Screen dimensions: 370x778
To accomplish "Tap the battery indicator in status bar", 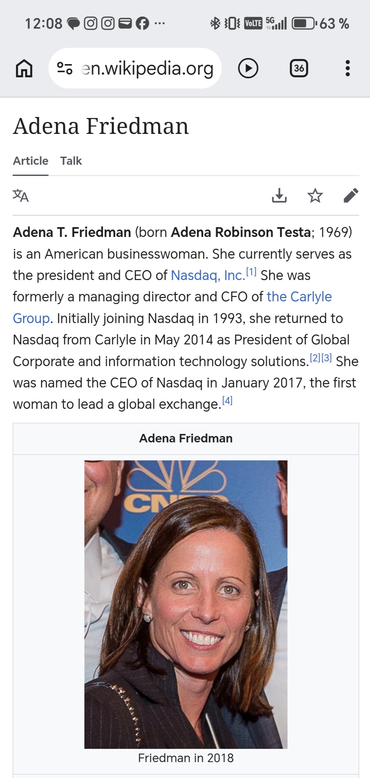I will click(x=305, y=23).
